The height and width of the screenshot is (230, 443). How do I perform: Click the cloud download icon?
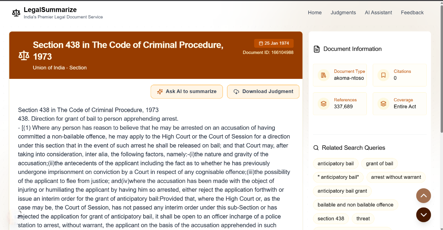tap(236, 92)
